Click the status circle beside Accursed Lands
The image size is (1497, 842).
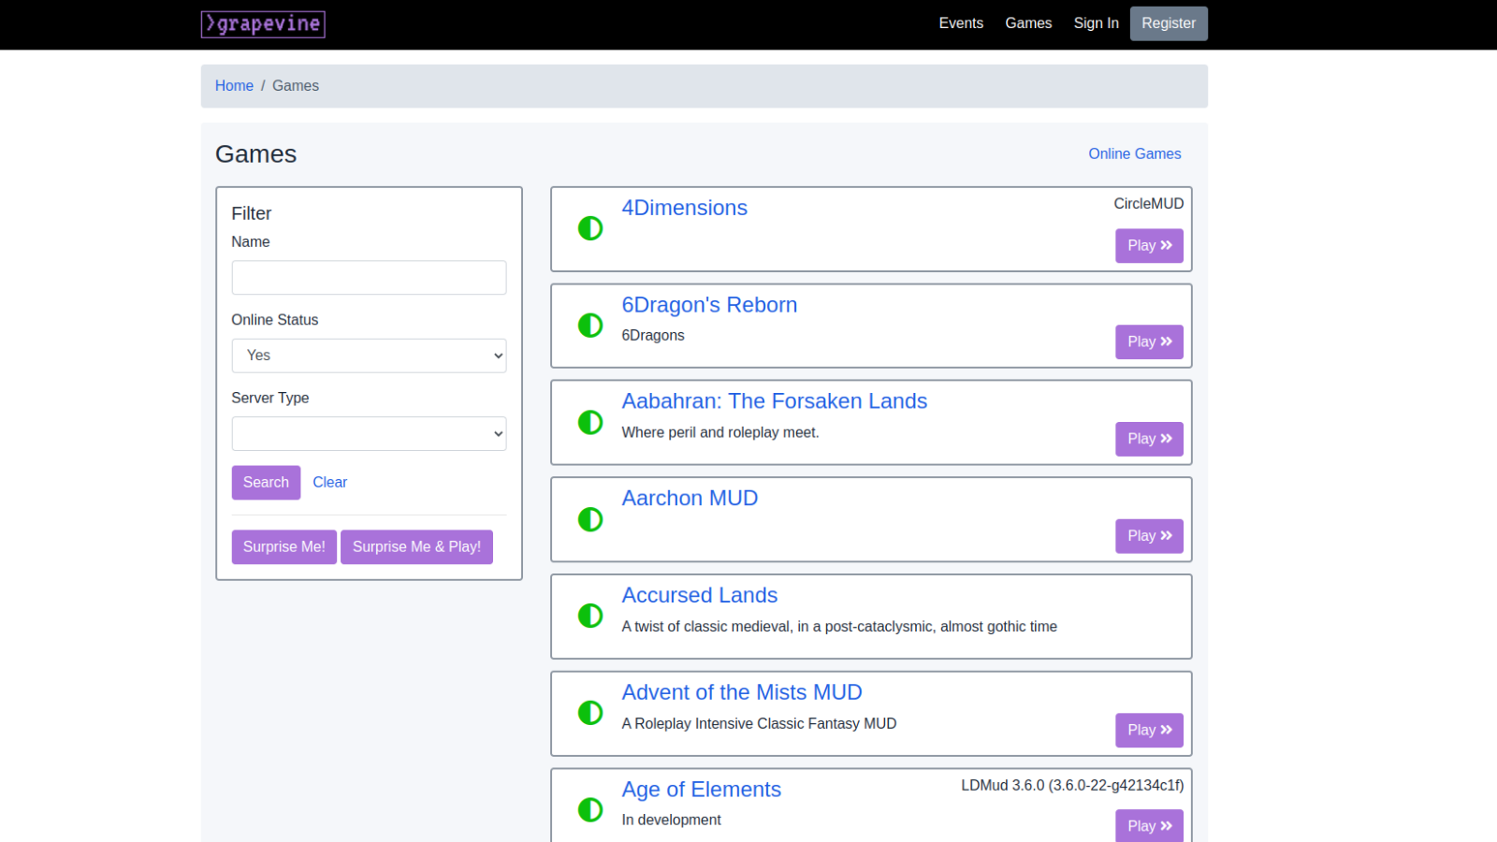click(x=590, y=616)
